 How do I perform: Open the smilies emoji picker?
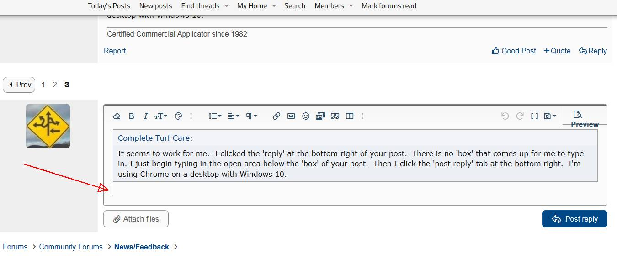click(306, 116)
